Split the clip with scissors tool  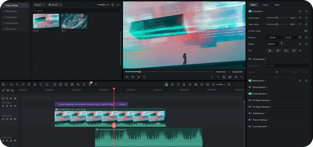point(35,85)
